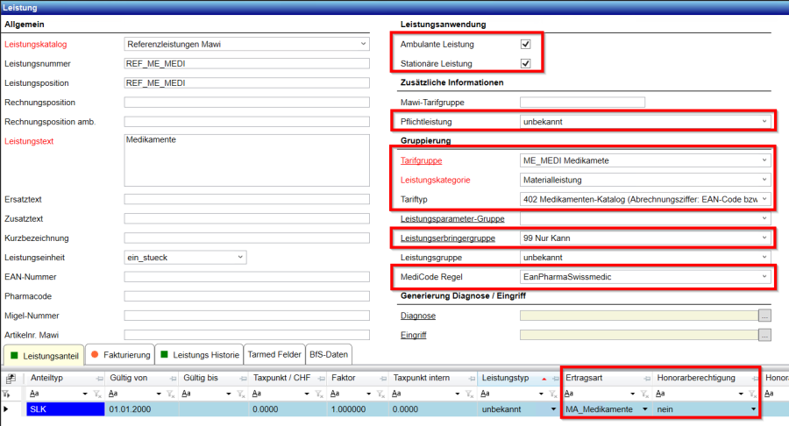789x426 pixels.
Task: Open the Tariftyp dropdown
Action: [764, 199]
